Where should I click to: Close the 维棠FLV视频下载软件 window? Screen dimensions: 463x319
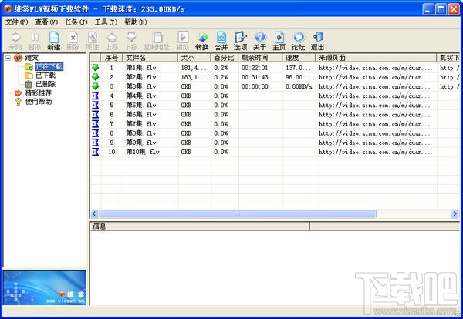454,9
